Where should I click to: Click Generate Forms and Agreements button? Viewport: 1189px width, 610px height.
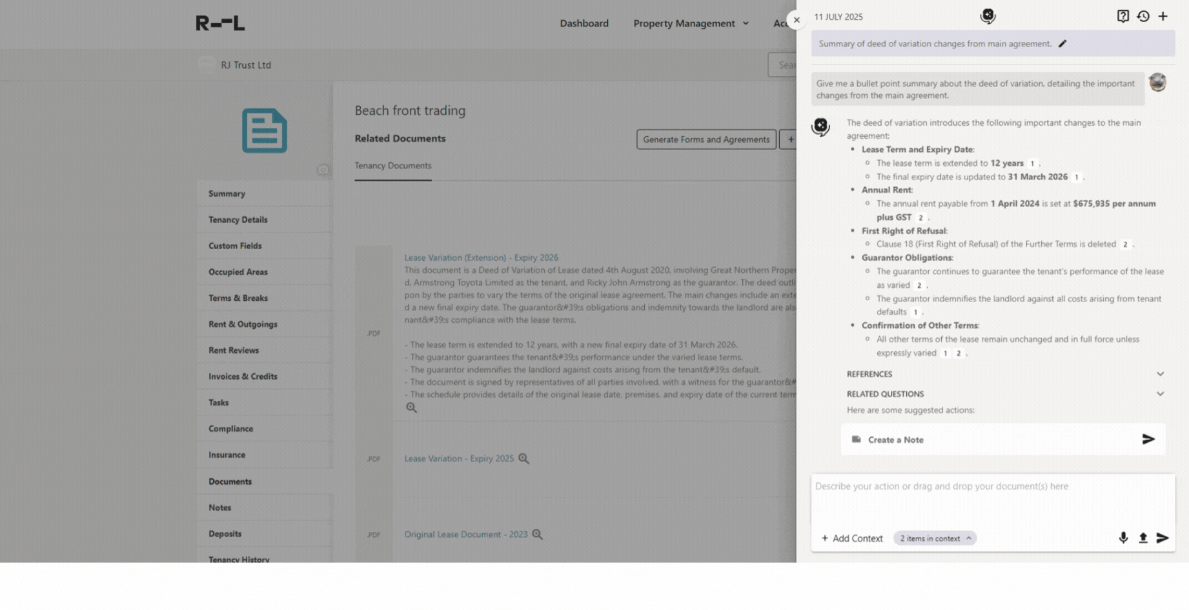point(706,139)
